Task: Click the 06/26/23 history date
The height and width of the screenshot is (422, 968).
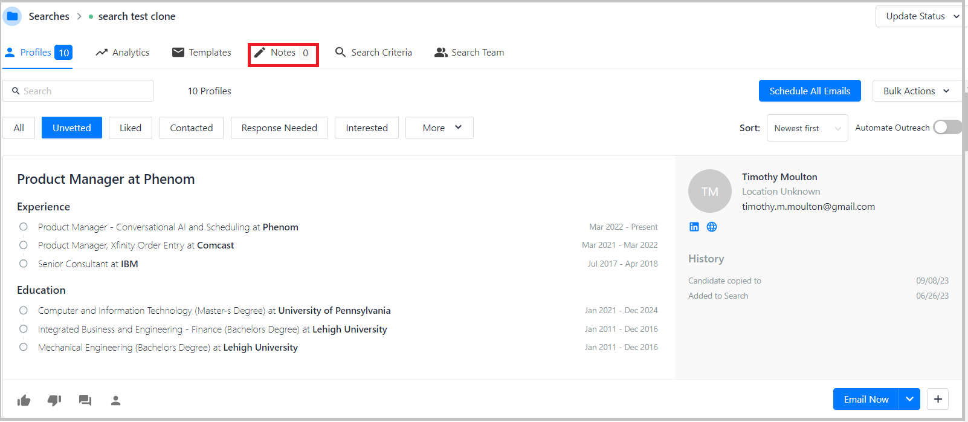Action: click(932, 296)
